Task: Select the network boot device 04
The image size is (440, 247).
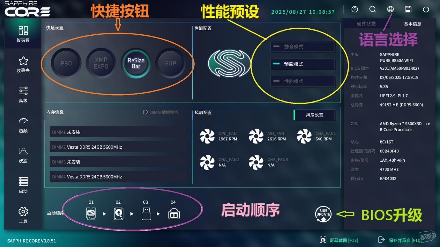Action: tap(174, 214)
